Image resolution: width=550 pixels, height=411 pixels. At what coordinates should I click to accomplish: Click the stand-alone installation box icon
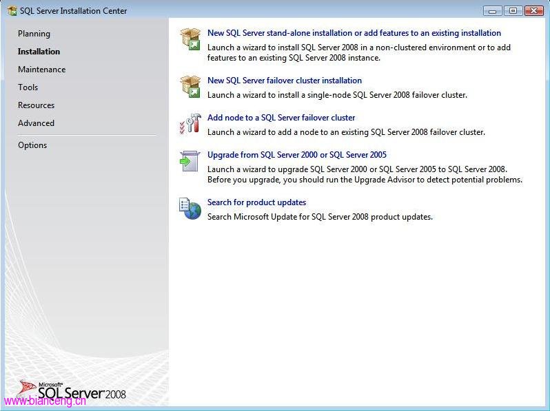tap(190, 39)
